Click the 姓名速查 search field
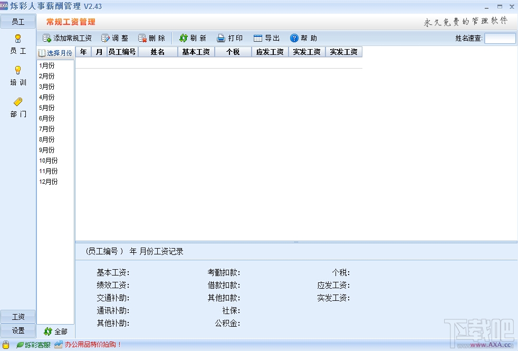The image size is (518, 351). [x=500, y=39]
